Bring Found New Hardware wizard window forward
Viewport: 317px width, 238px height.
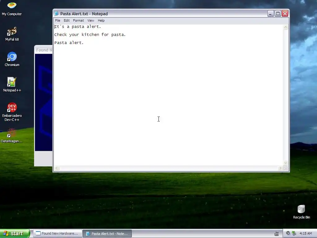point(43,105)
